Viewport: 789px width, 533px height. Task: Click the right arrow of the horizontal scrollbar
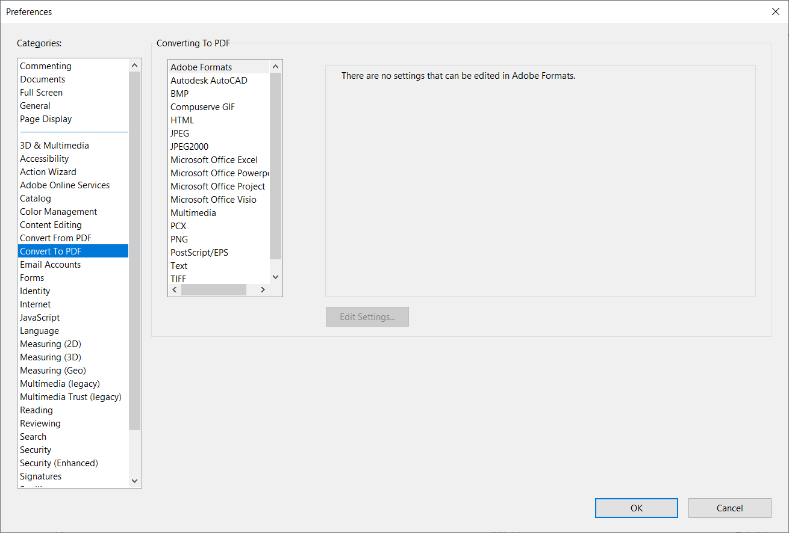point(262,289)
